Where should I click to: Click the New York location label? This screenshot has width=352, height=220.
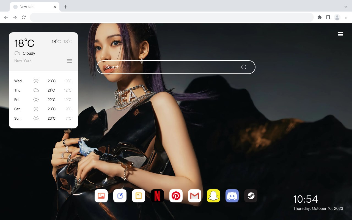pyautogui.click(x=23, y=61)
